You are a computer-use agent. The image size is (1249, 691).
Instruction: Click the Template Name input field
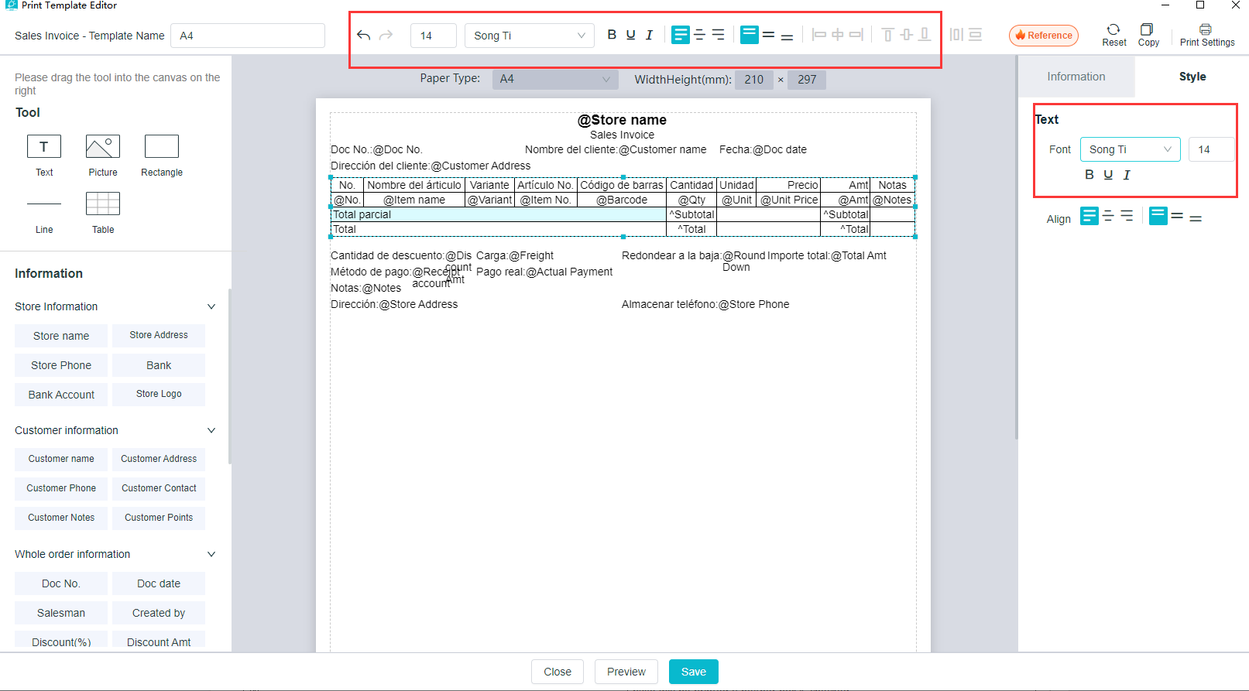click(x=248, y=36)
